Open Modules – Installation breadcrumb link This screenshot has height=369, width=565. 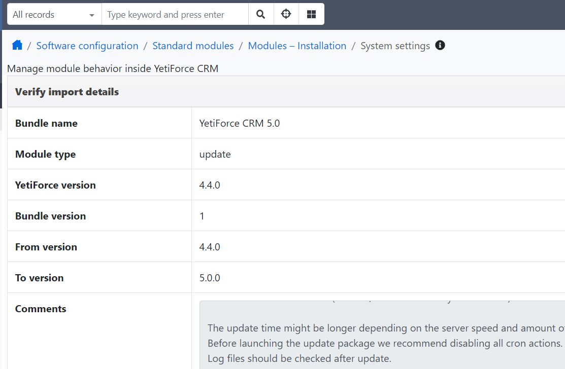297,46
